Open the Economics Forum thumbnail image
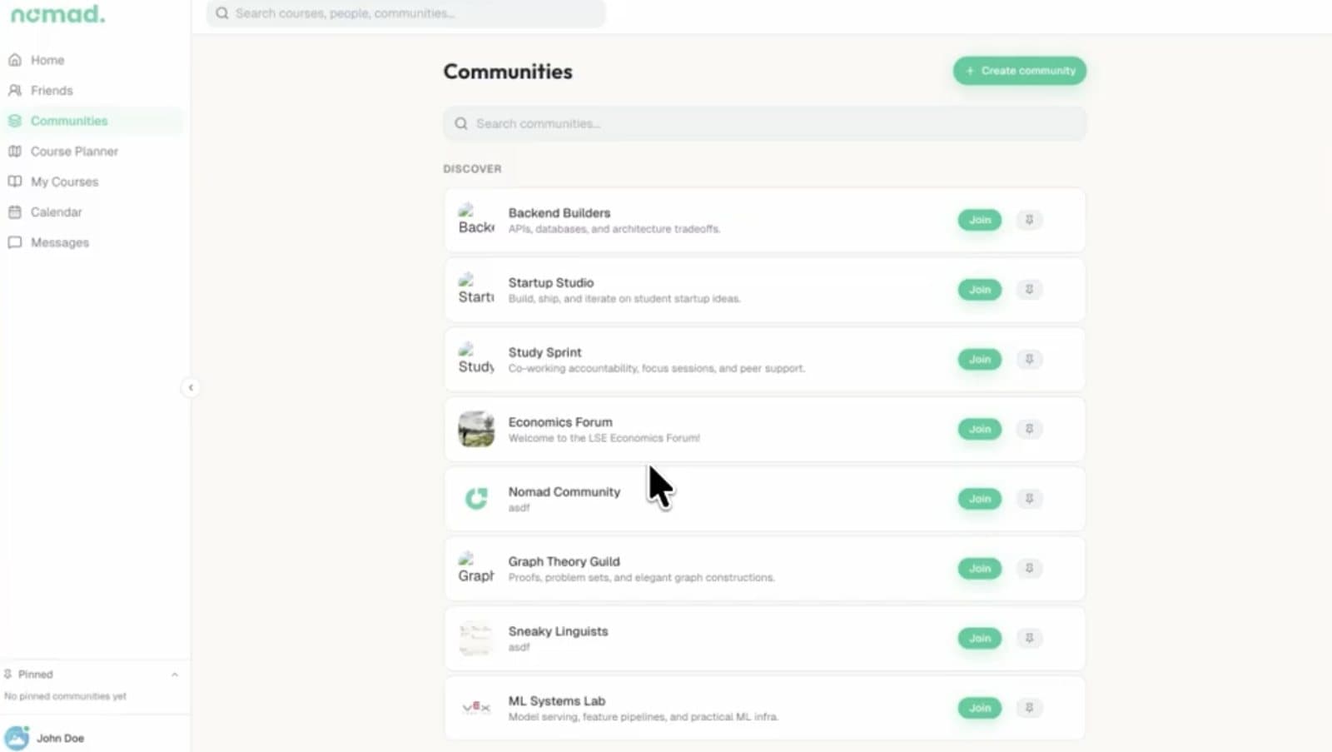 point(476,429)
